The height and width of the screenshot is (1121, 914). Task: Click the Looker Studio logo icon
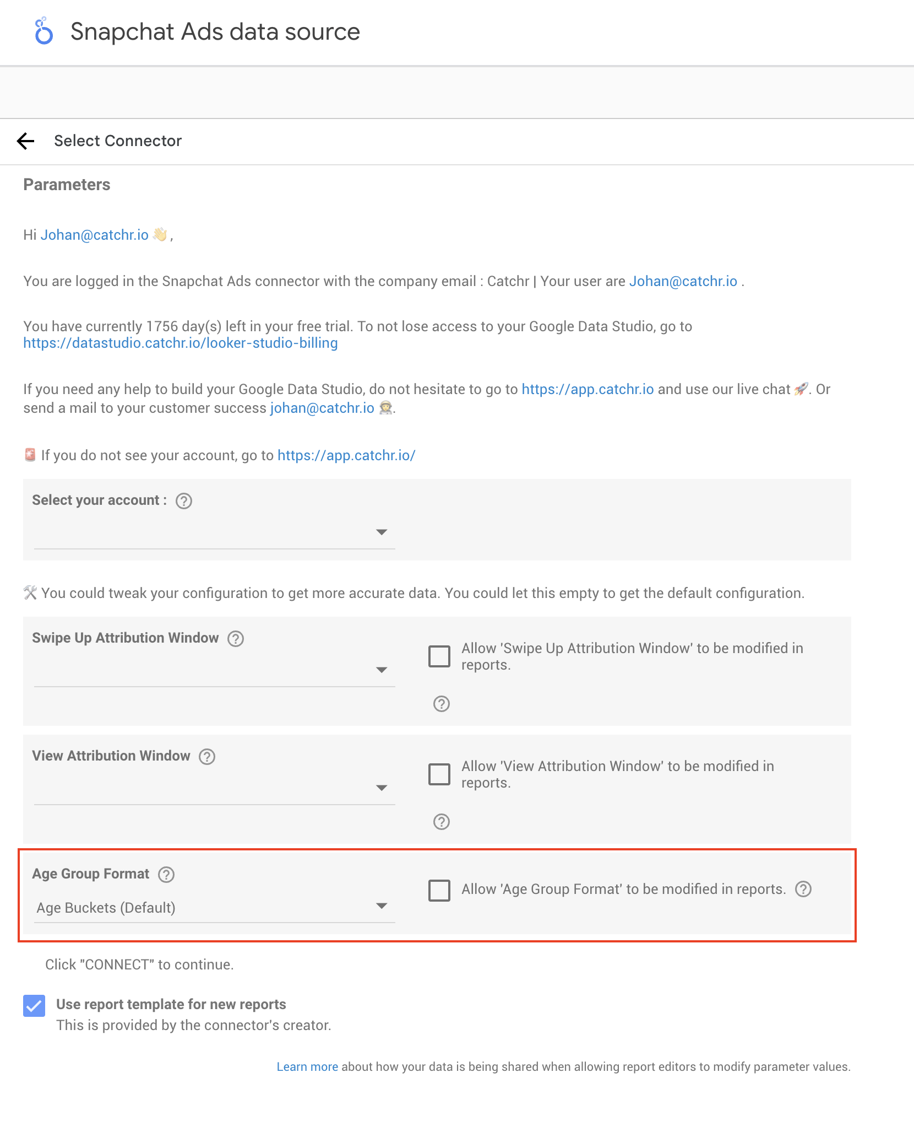(43, 31)
